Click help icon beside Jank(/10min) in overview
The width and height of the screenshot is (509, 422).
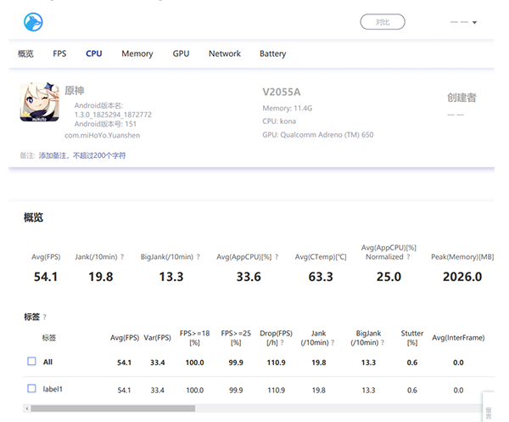pyautogui.click(x=122, y=256)
